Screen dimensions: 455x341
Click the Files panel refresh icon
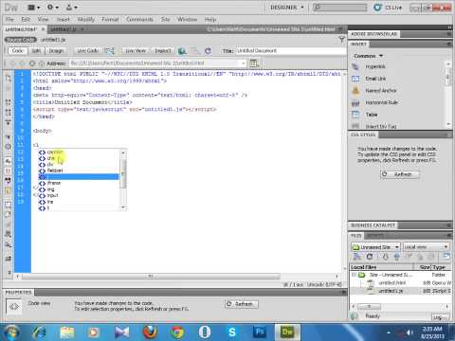pyautogui.click(x=370, y=257)
